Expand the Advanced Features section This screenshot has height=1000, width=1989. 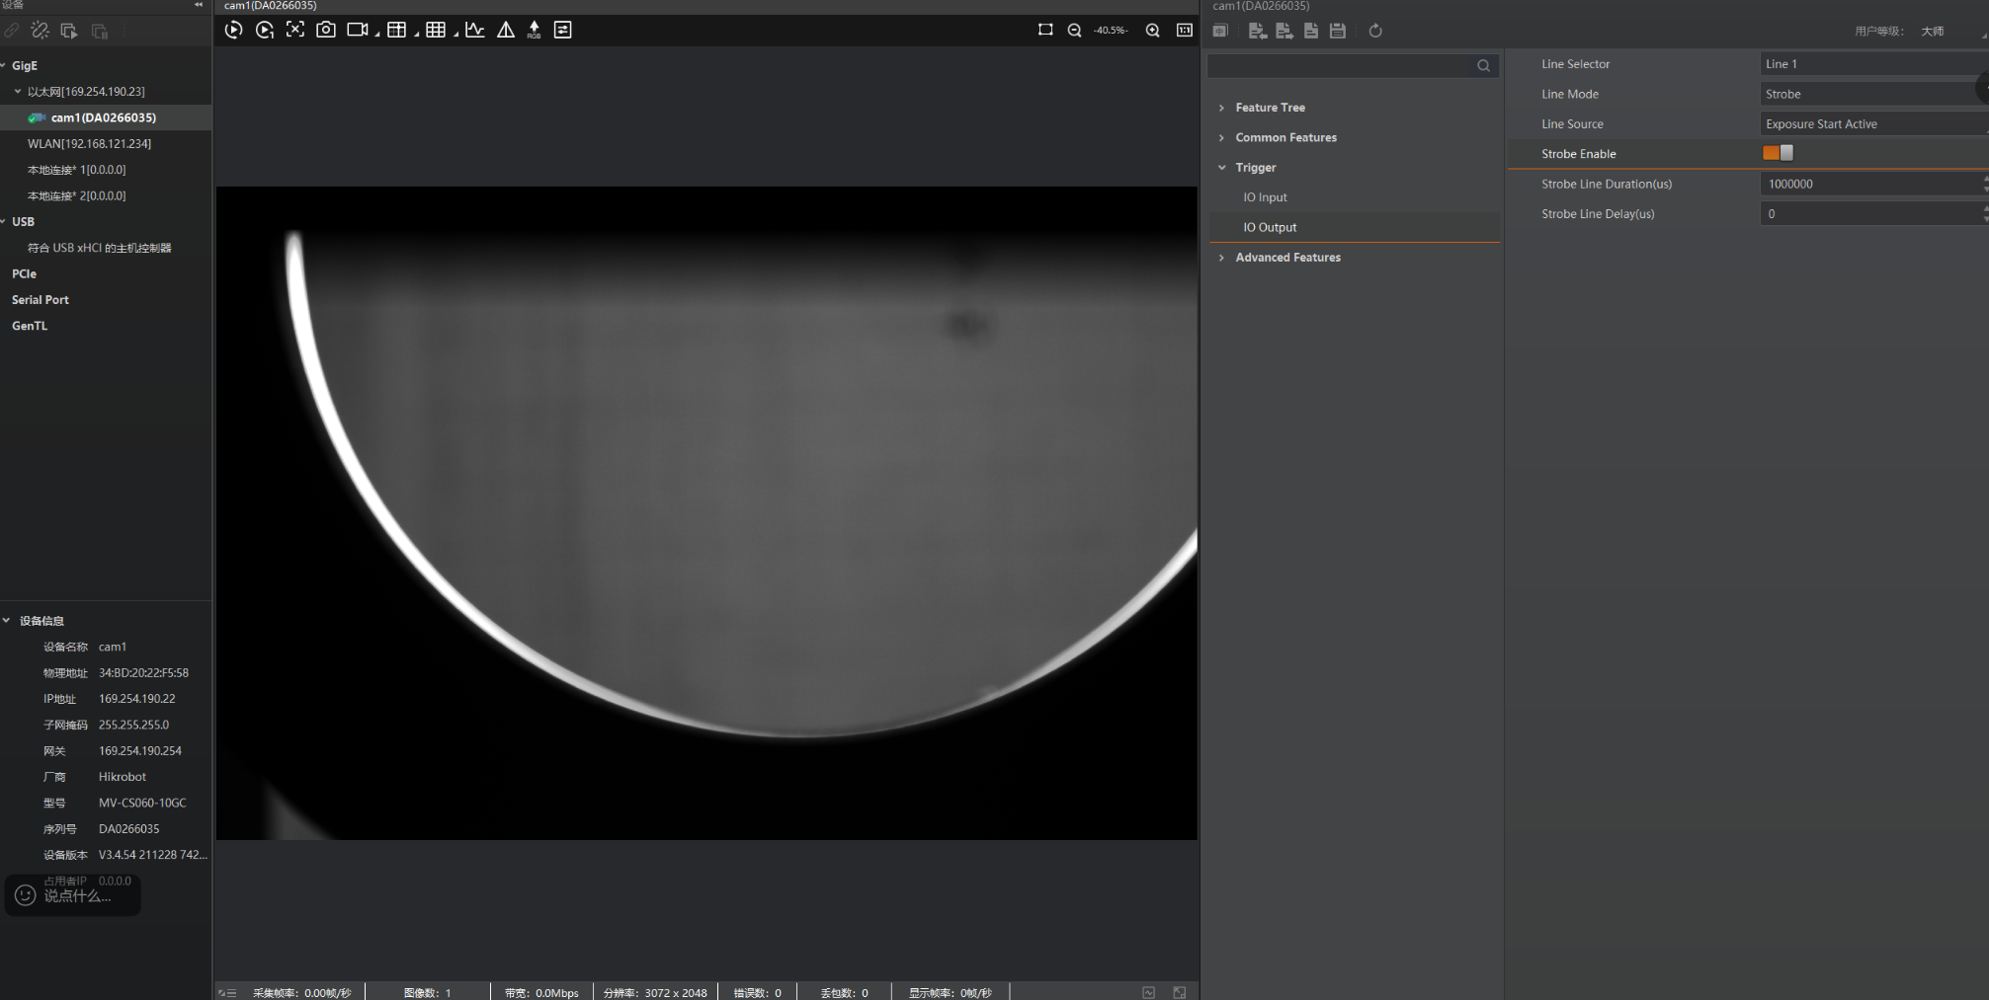pyautogui.click(x=1222, y=258)
